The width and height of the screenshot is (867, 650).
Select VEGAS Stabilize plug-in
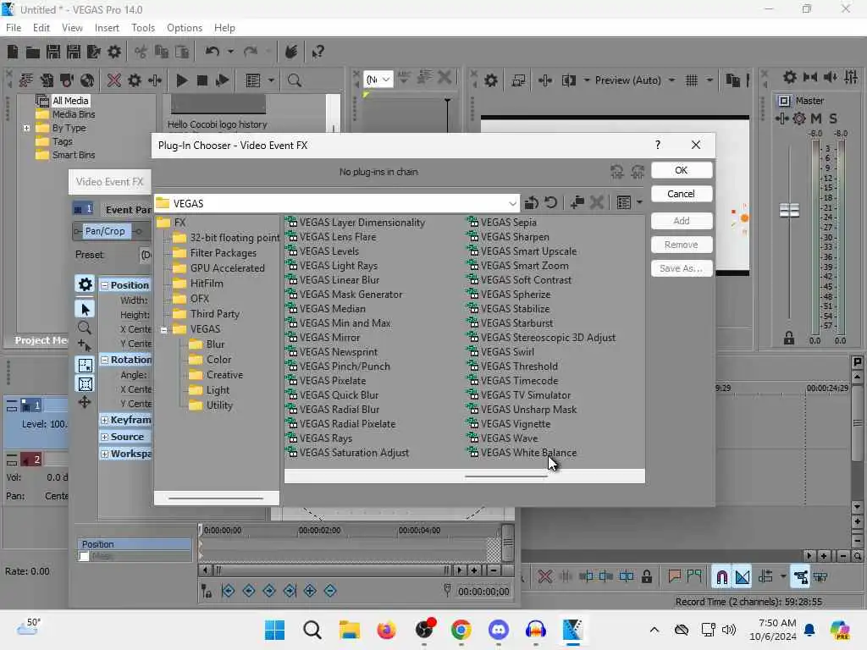509,309
